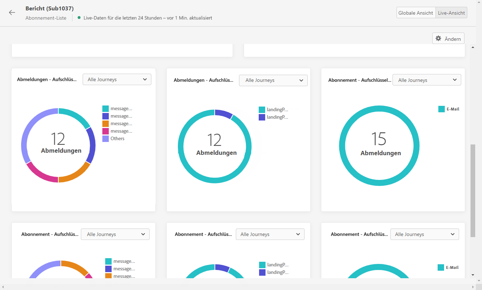Expand Alle Journeys dropdown in bottom-left Abonnement card
Screen dimensions: 482x290
(x=115, y=234)
